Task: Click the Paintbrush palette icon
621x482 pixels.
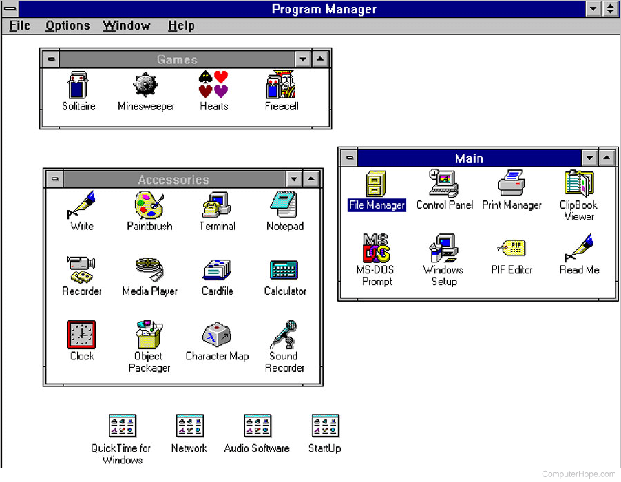Action: click(149, 205)
